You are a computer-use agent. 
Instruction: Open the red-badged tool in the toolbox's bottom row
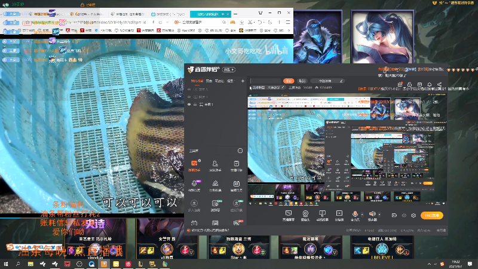[237, 223]
